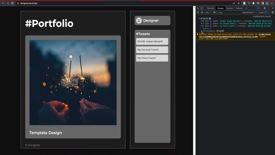Click the console Filter input field
The width and height of the screenshot is (275, 155).
pos(229,12)
